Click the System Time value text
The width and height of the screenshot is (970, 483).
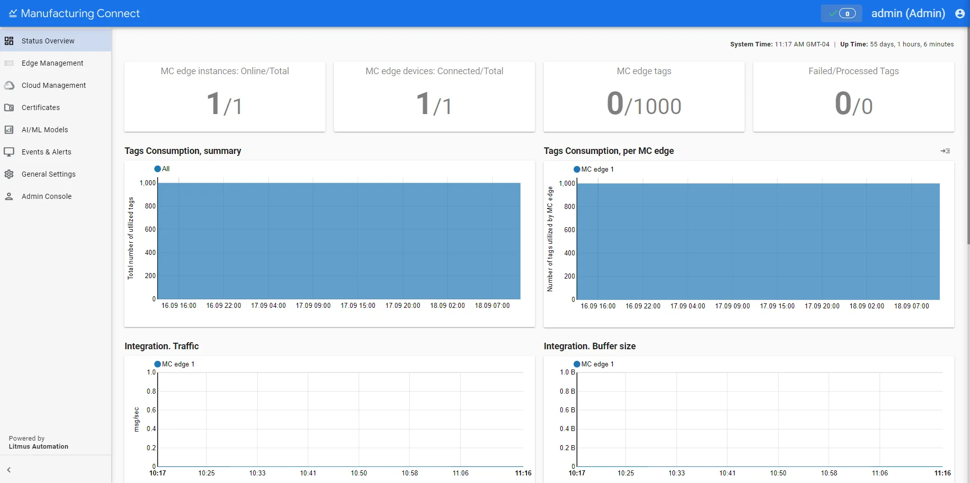[x=802, y=44]
